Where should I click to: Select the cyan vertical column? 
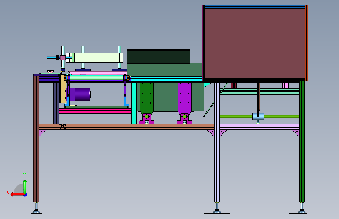(134, 103)
